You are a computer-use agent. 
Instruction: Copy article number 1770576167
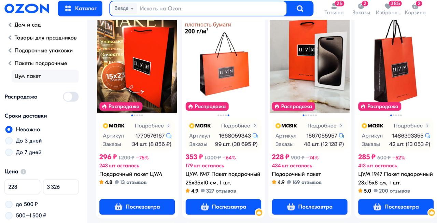point(169,136)
